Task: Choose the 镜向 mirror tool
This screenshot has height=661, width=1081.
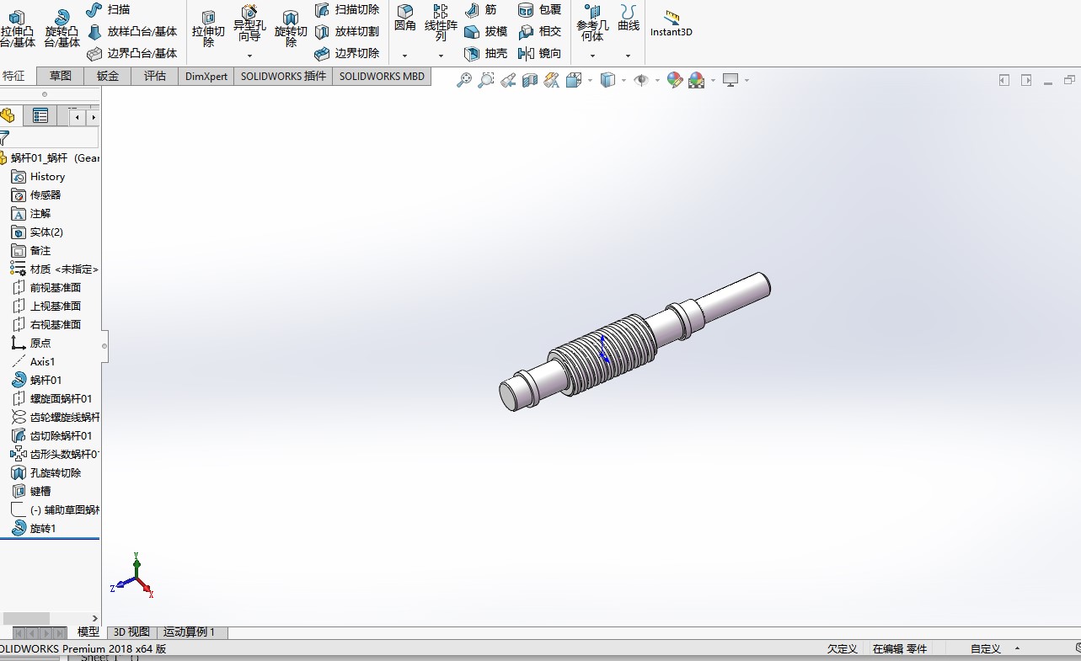Action: 540,53
